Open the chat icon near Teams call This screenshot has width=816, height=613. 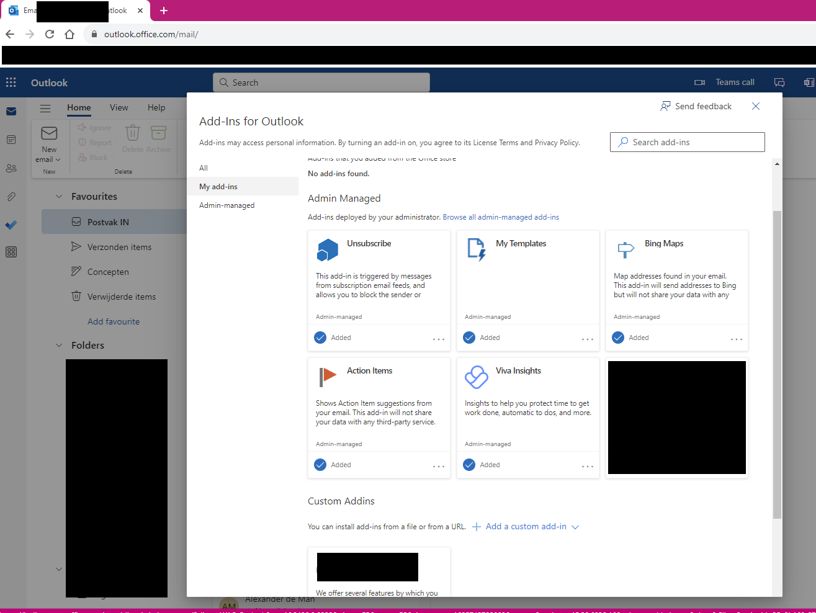pyautogui.click(x=779, y=82)
